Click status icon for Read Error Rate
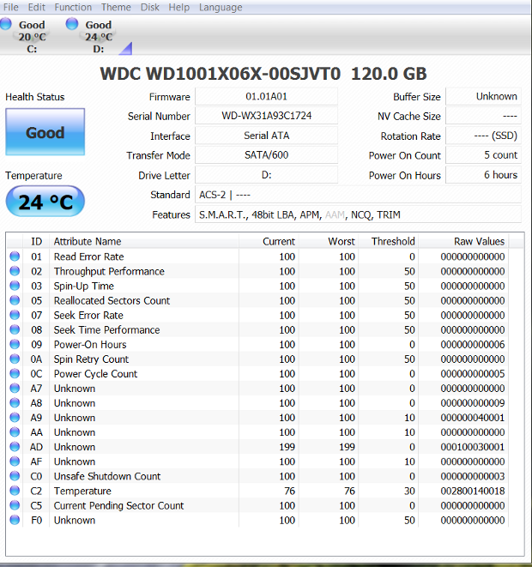This screenshot has height=567, width=532. point(15,256)
